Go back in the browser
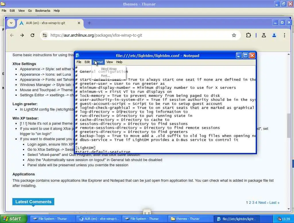This screenshot has width=294, height=223. (x=12, y=35)
